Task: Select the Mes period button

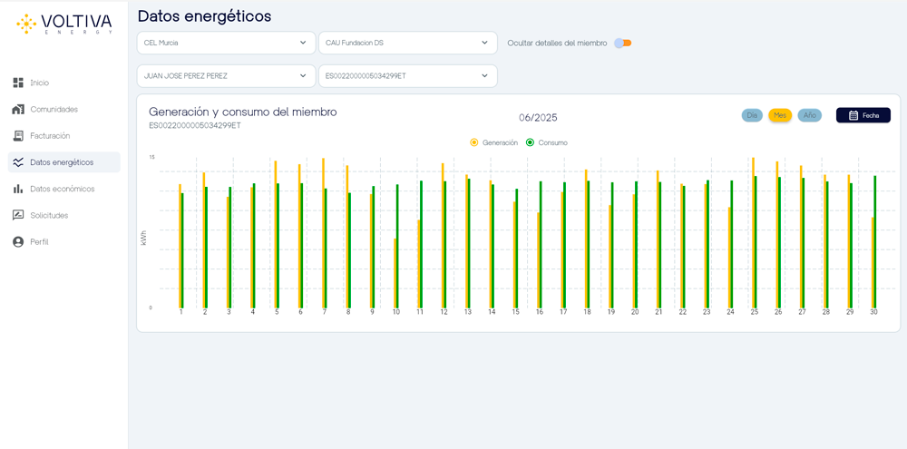Action: click(780, 115)
